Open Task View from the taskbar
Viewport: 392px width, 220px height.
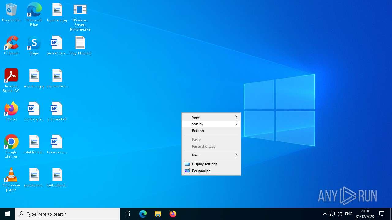[127, 214]
